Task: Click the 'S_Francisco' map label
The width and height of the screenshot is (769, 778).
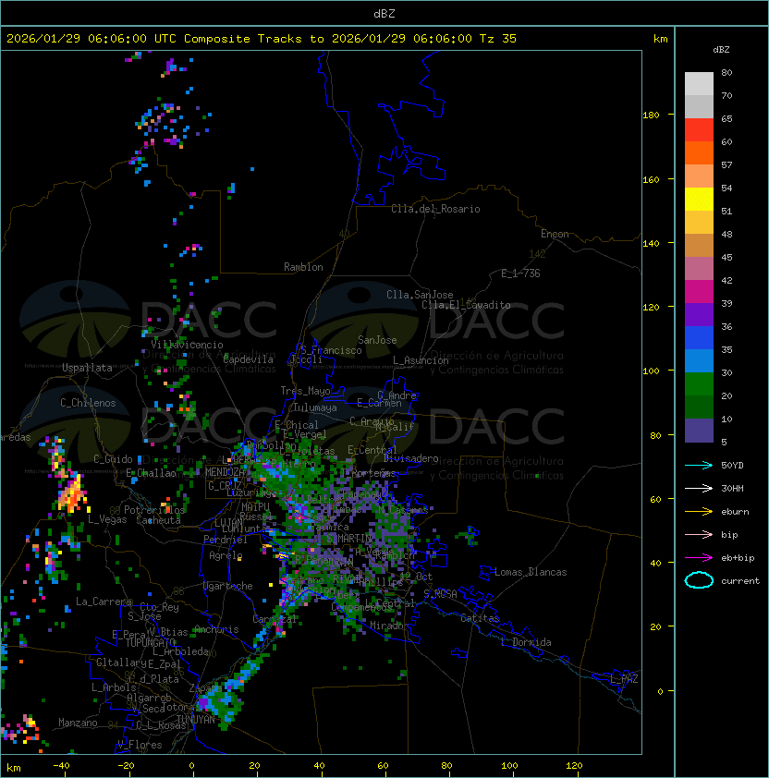Action: [331, 350]
